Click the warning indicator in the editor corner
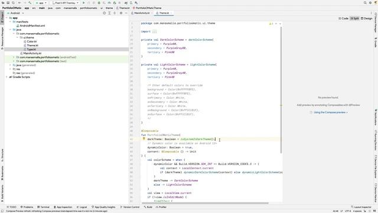The width and height of the screenshot is (378, 213). pos(271,24)
